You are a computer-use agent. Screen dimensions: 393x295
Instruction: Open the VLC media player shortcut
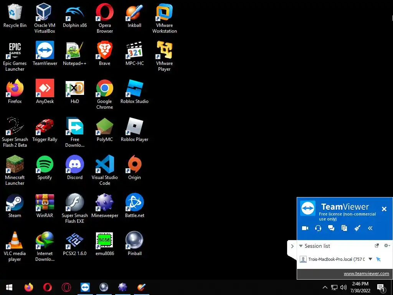(x=15, y=246)
